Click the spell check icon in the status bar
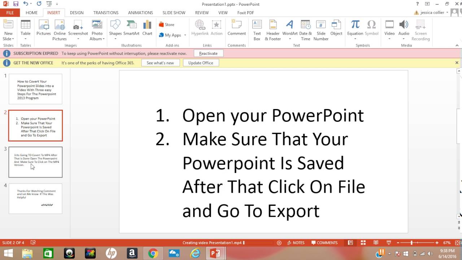This screenshot has width=462, height=260. click(33, 243)
